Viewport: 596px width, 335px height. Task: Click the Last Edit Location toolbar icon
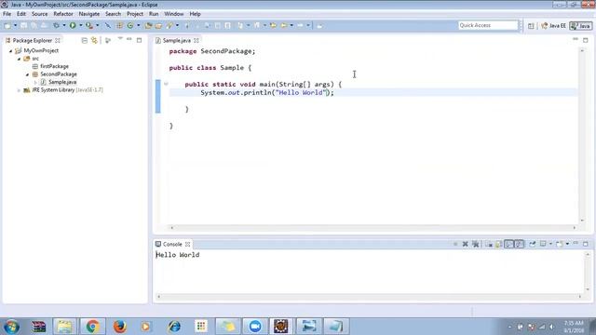[x=273, y=25]
